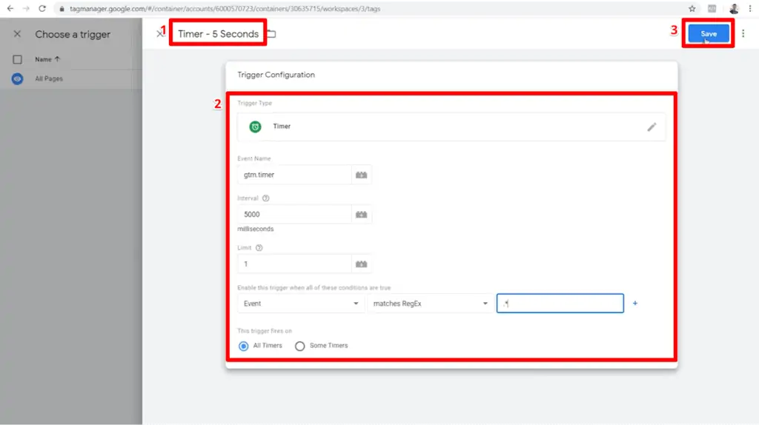Reload the browser page
759x425 pixels.
42,8
